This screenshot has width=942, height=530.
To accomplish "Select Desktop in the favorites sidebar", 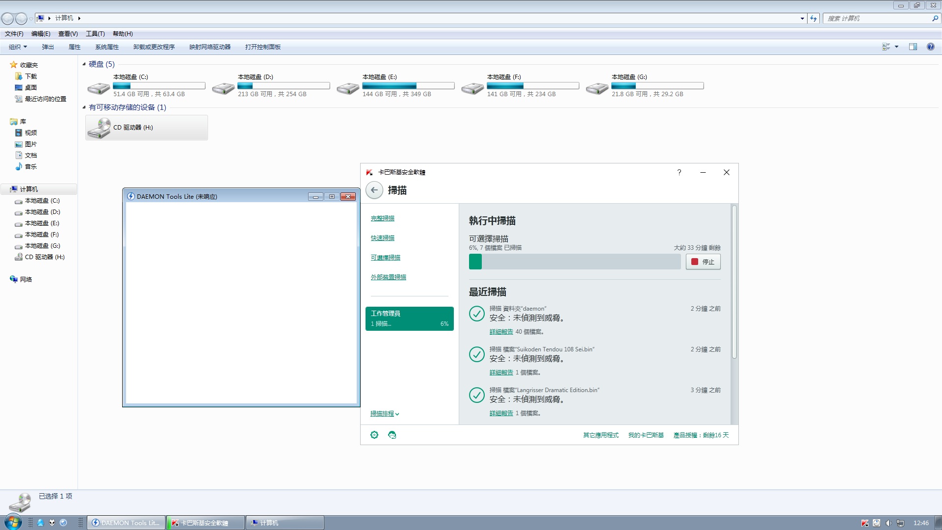I will coord(31,88).
